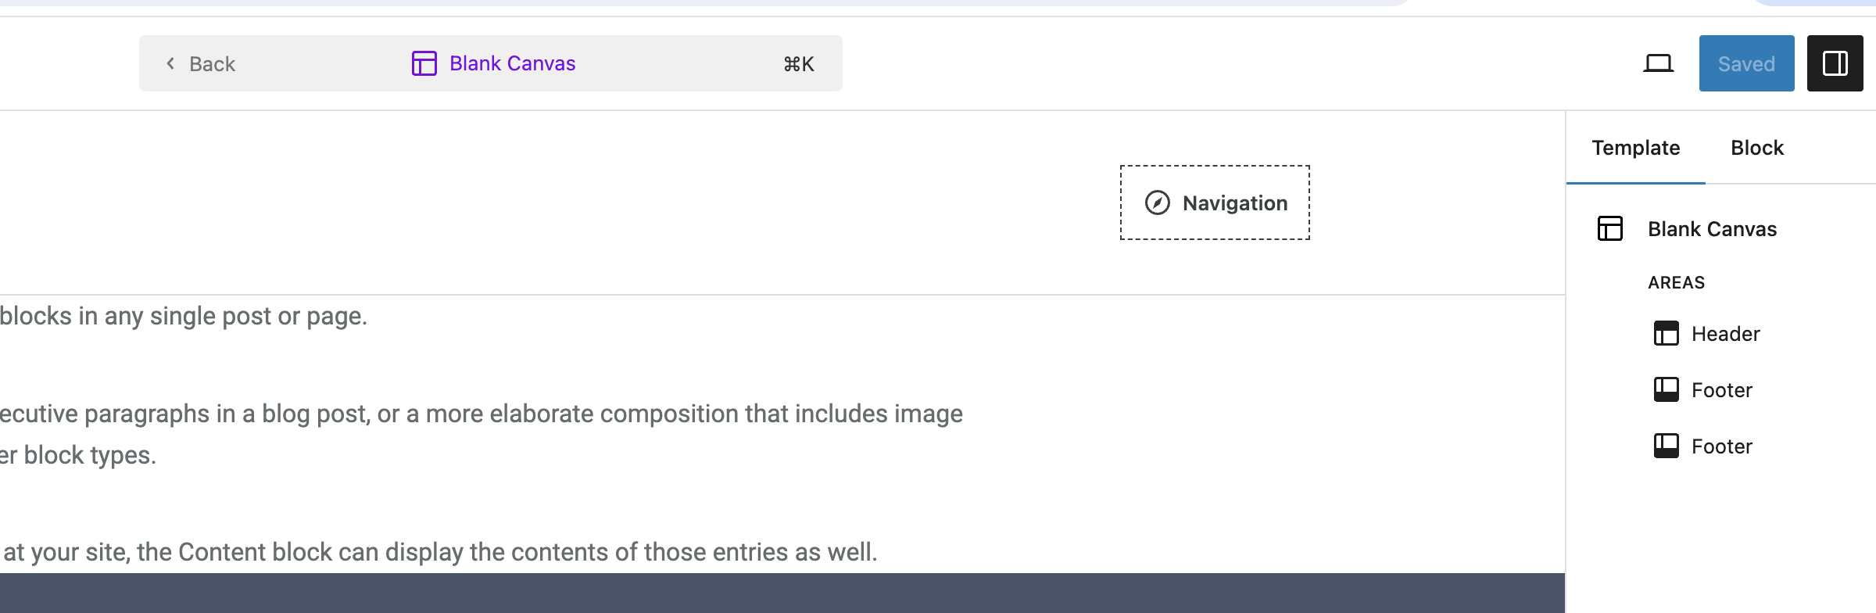Click the first Footer area icon

pyautogui.click(x=1666, y=389)
